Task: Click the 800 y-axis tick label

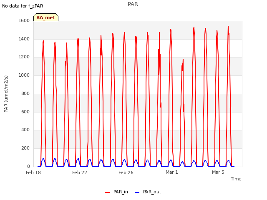Action: pyautogui.click(x=25, y=93)
